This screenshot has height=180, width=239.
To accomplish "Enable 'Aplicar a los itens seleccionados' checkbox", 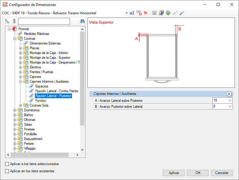I will click(7, 164).
